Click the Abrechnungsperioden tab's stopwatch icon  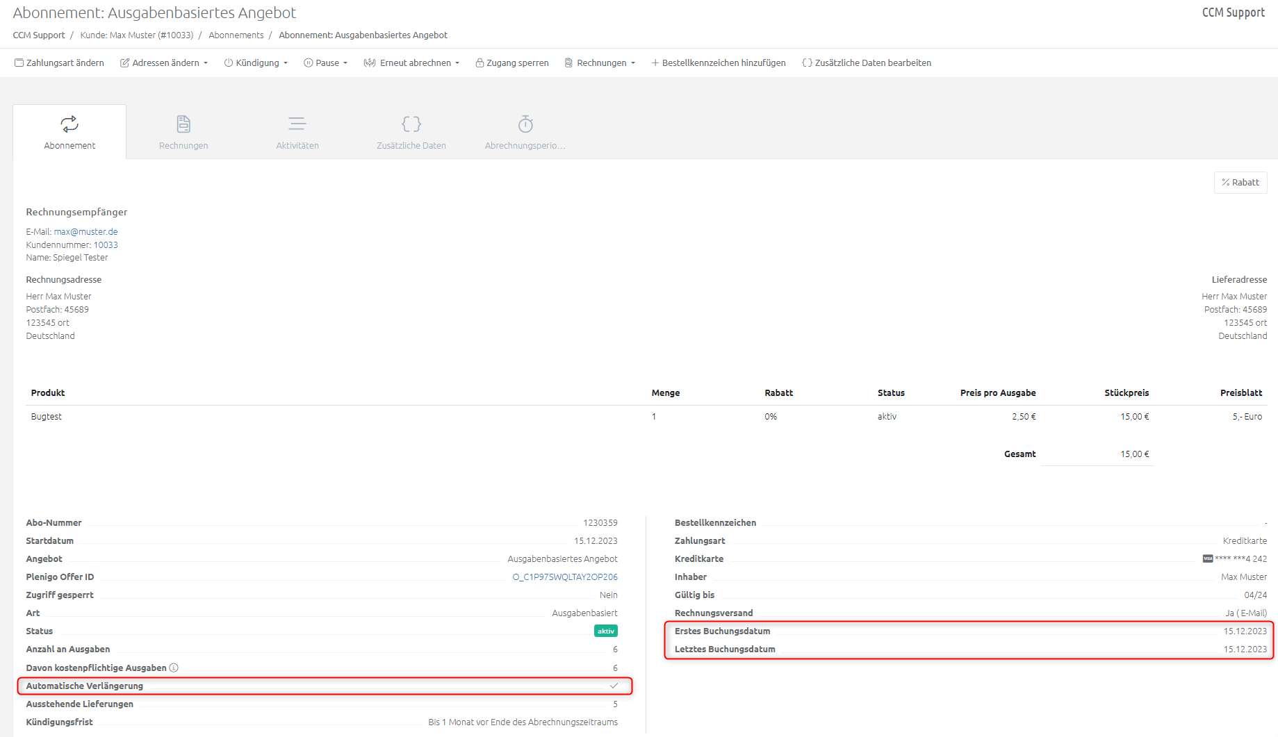pyautogui.click(x=525, y=124)
